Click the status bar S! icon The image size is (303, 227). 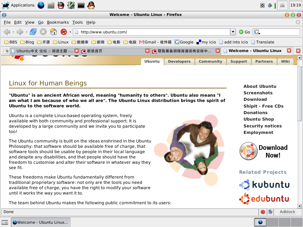[x=270, y=212]
